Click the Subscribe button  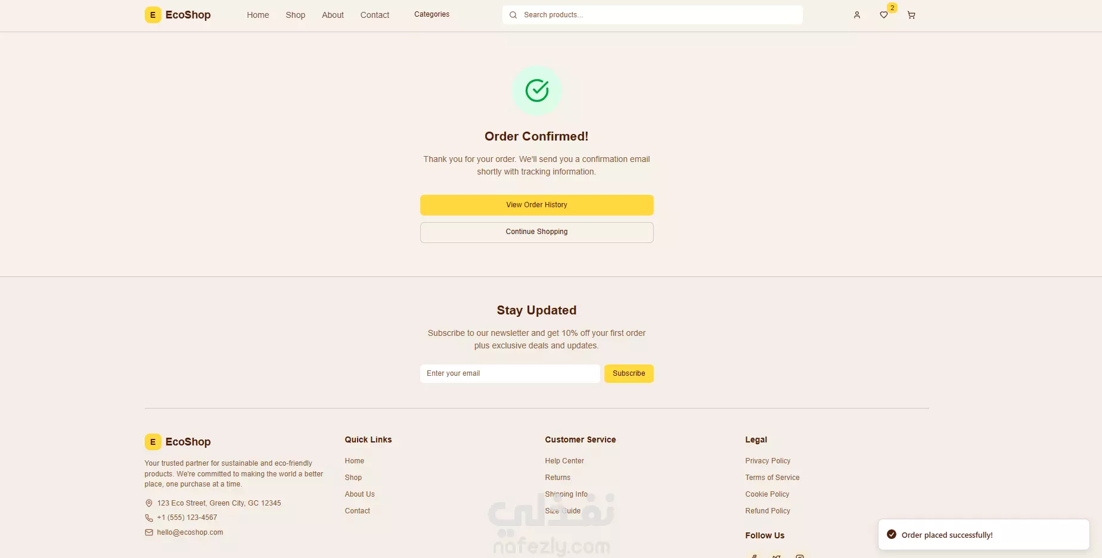point(629,373)
